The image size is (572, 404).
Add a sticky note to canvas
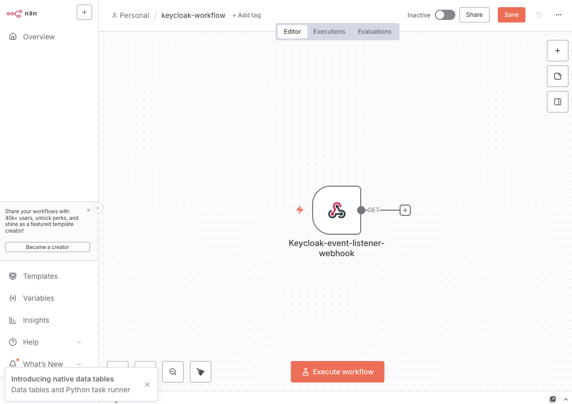(558, 76)
